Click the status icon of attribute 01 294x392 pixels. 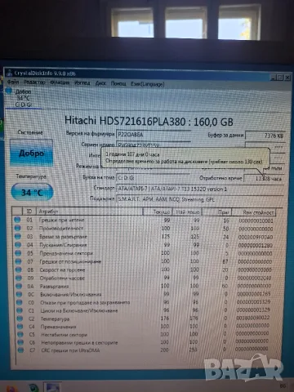[17, 220]
